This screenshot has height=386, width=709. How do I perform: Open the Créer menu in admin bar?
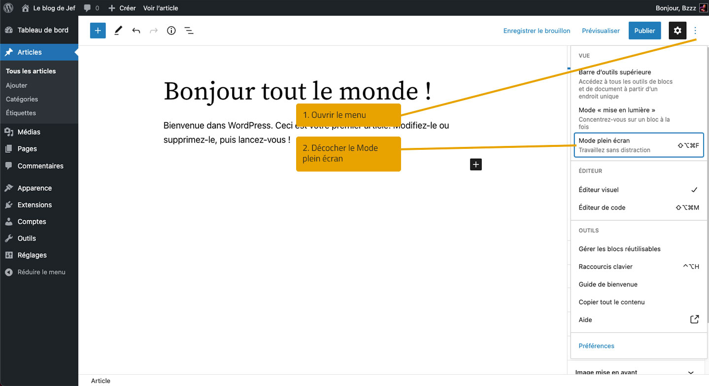coord(122,8)
